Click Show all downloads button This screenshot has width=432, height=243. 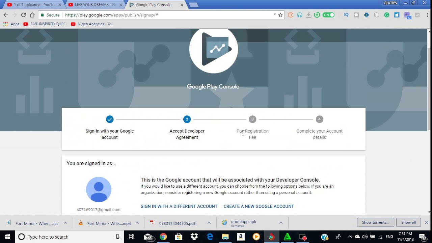click(x=408, y=222)
